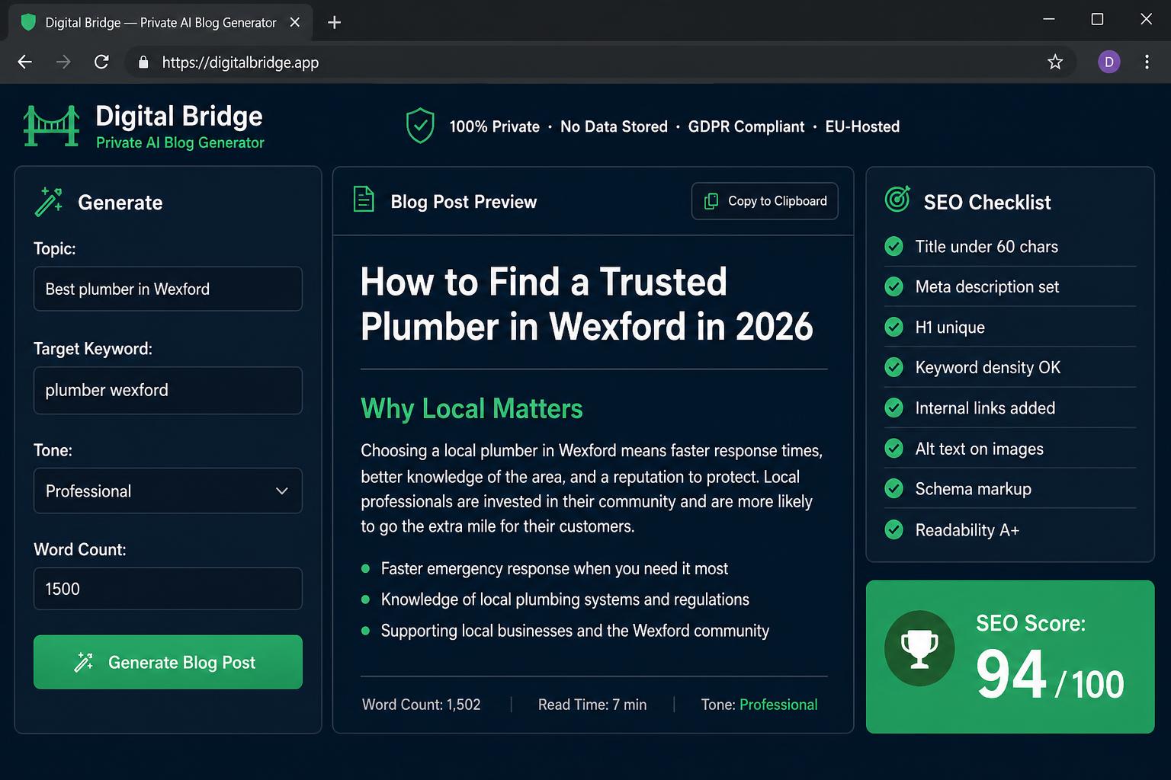Viewport: 1171px width, 780px height.
Task: Click the check icon for Title under 60 chars
Action: pyautogui.click(x=893, y=246)
